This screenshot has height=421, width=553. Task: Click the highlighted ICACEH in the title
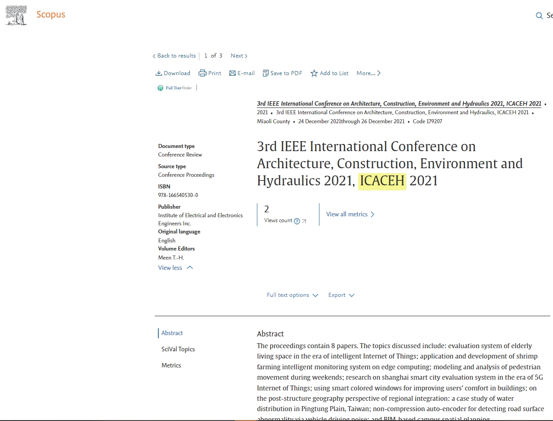[x=382, y=181]
